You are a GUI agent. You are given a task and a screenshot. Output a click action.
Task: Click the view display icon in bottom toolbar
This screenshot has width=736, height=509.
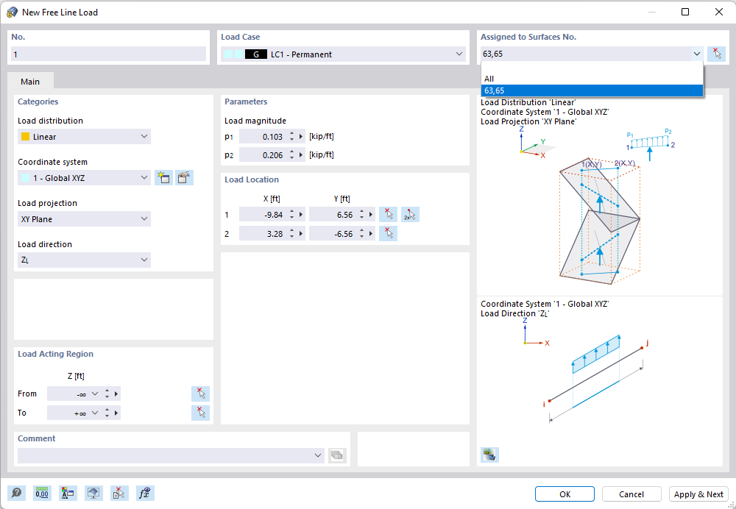93,494
